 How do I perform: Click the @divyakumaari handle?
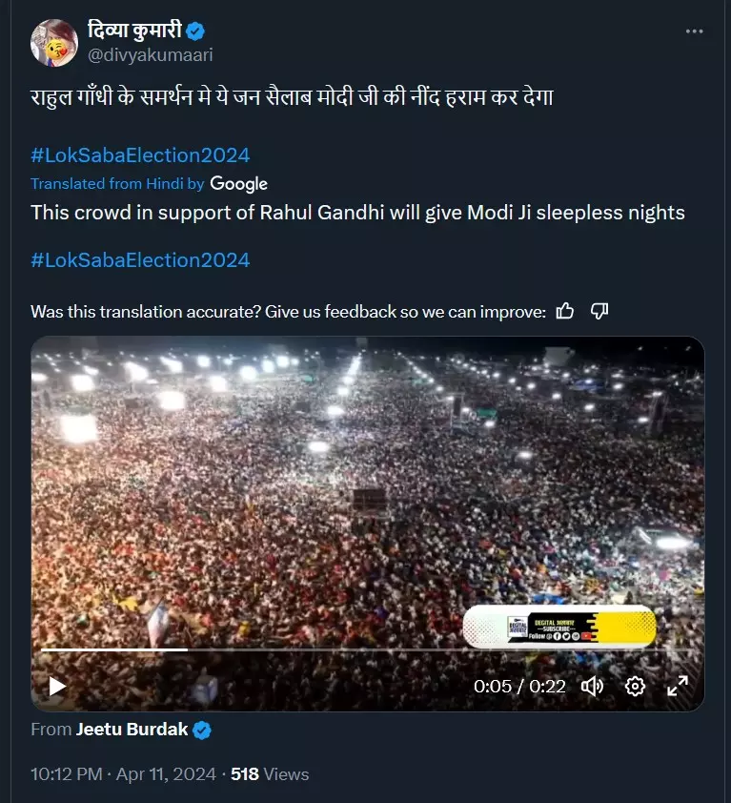pos(150,55)
